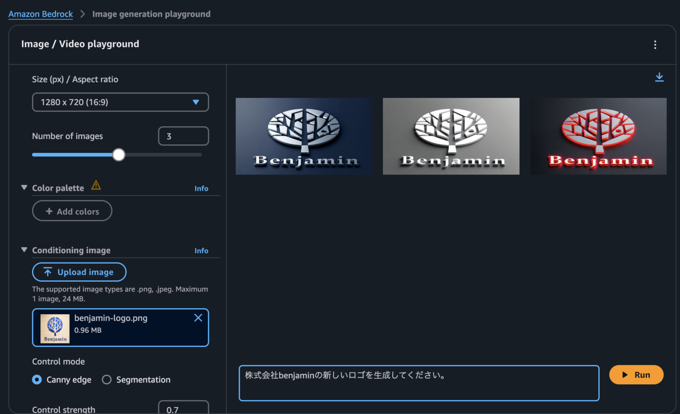This screenshot has height=414, width=680.
Task: Click the uploaded benjamin-logo.png preview thumbnail
Action: pyautogui.click(x=54, y=328)
